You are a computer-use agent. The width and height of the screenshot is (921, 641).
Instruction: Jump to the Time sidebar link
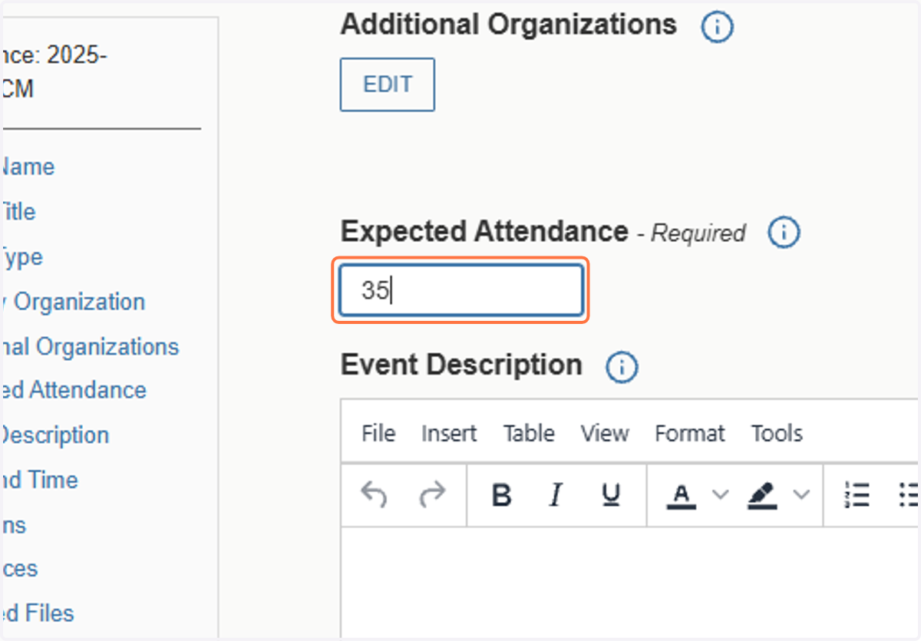point(40,480)
